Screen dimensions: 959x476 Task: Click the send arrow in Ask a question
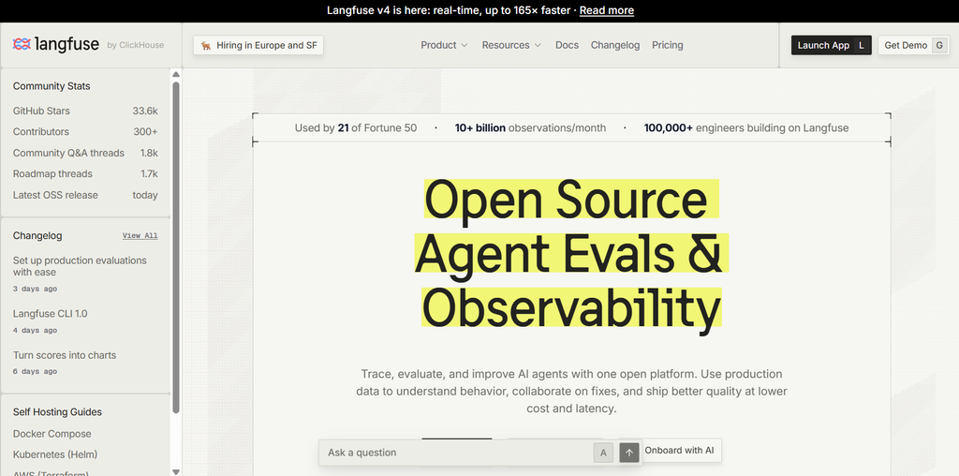pos(628,453)
